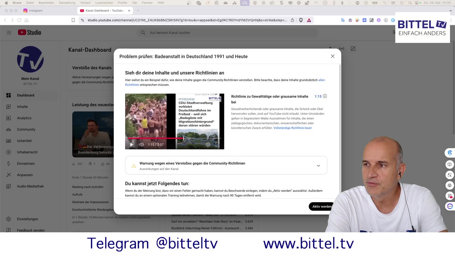
Task: Click the Brave Shields lion icon
Action: pos(301,20)
